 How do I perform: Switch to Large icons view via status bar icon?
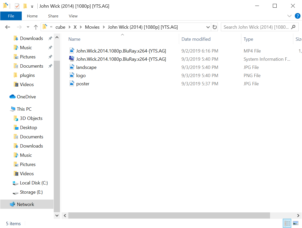click(x=296, y=223)
